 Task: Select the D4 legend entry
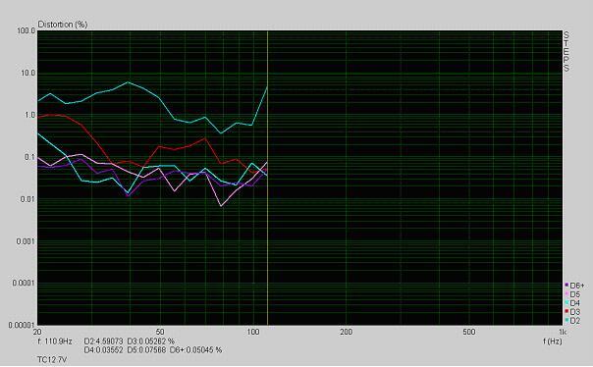572,303
